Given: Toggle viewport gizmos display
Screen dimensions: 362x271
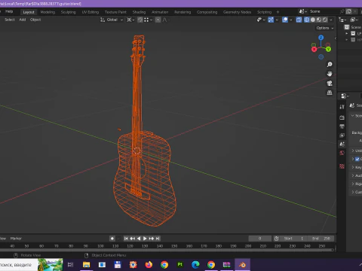Looking at the screenshot, I should [271, 20].
